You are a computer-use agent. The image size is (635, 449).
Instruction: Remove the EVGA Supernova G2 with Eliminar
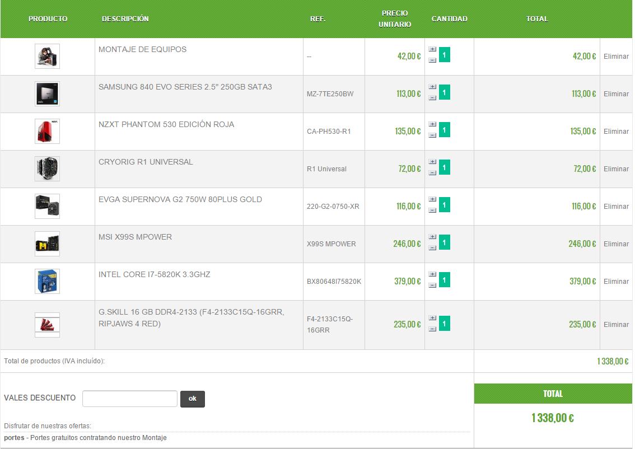pos(616,207)
